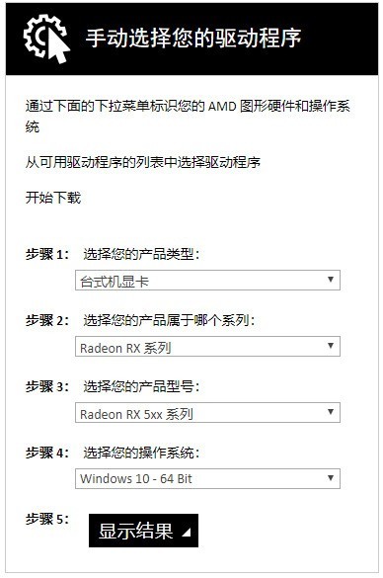Click the arrow of the Windows 10 dropdown
The height and width of the screenshot is (578, 383).
coord(331,478)
